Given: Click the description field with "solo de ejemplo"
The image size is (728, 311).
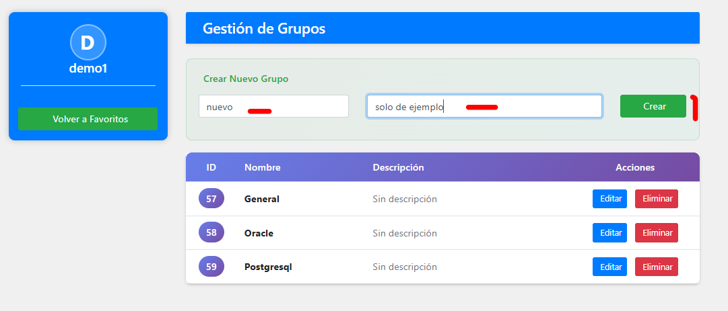Looking at the screenshot, I should [x=484, y=106].
